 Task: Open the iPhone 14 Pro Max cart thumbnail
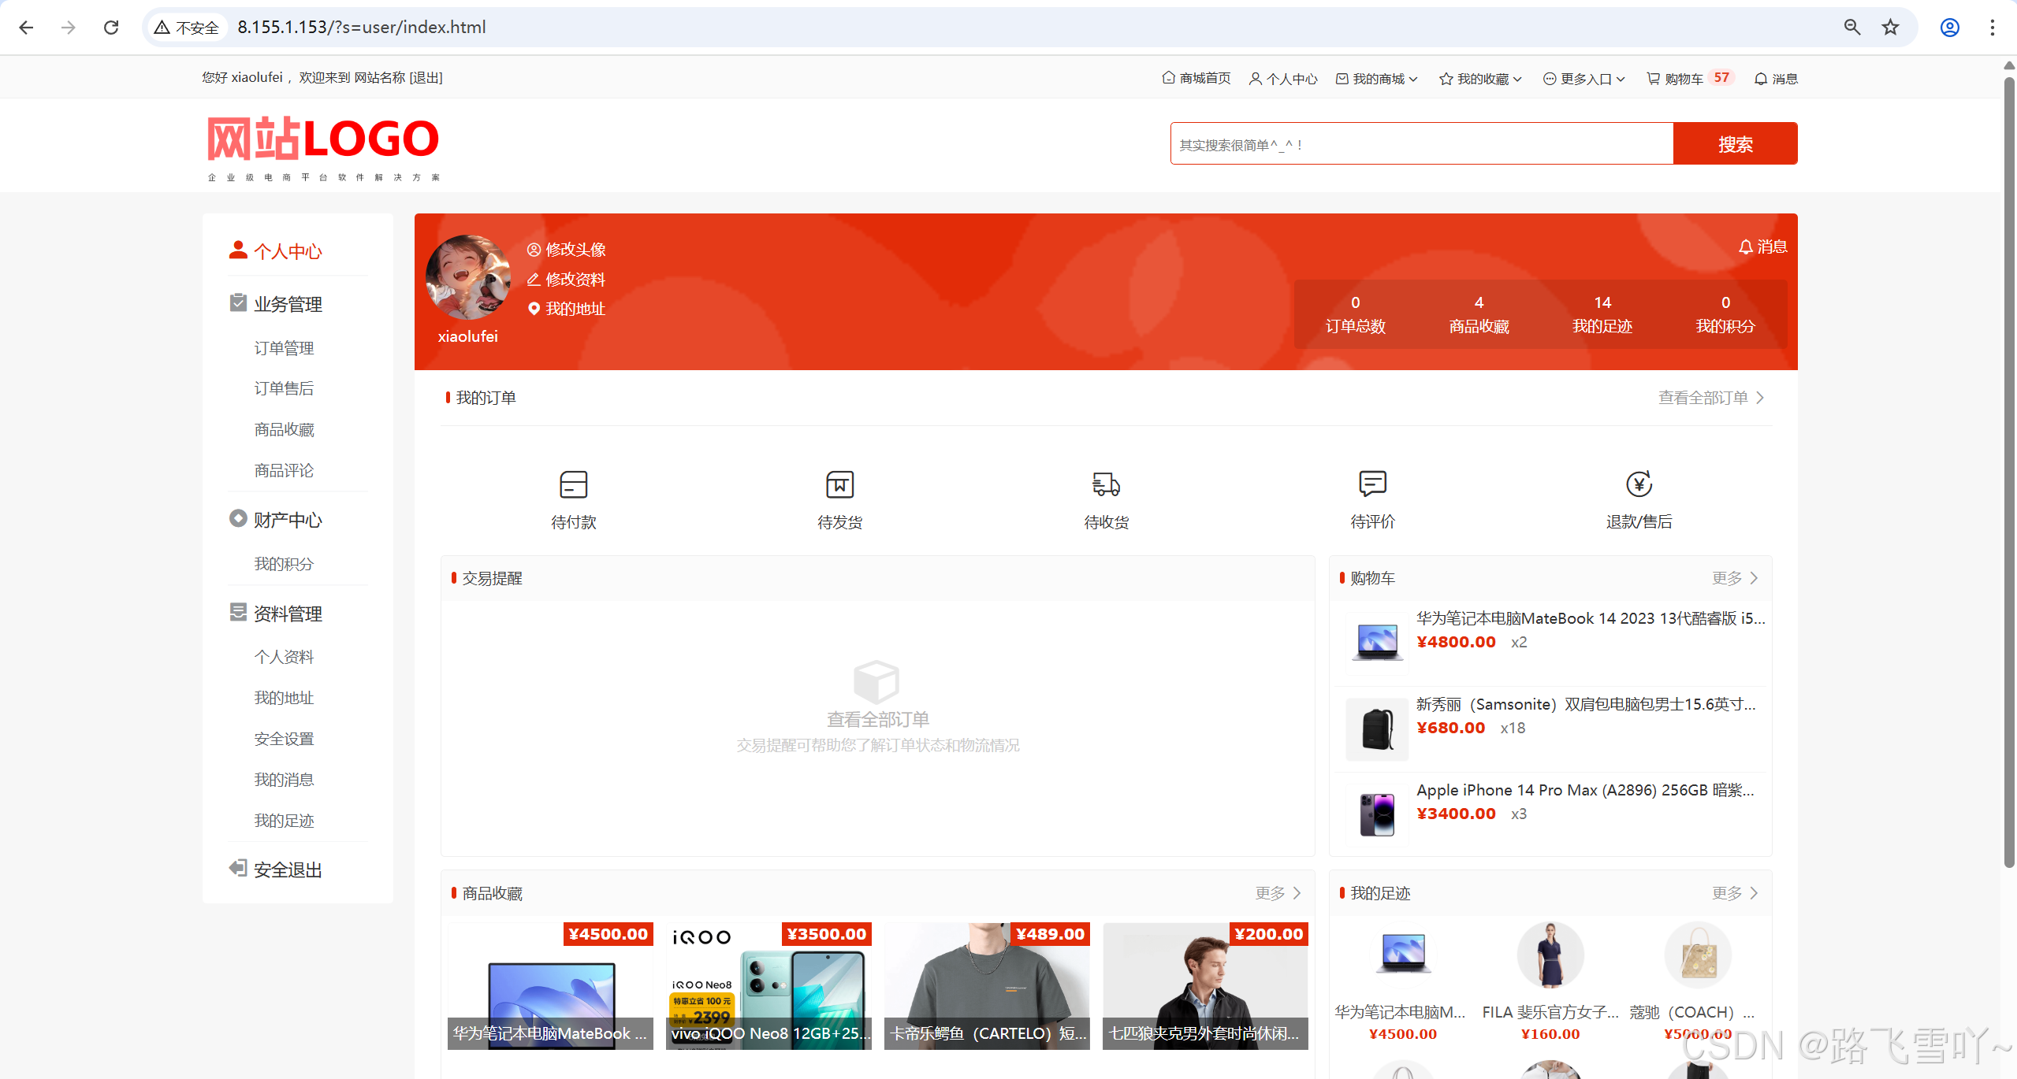click(x=1376, y=814)
